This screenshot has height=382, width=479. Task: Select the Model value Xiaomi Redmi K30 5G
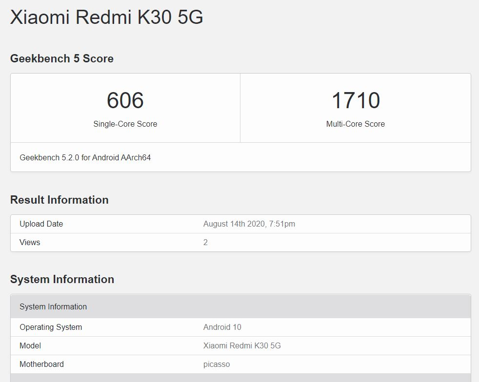[x=242, y=345]
